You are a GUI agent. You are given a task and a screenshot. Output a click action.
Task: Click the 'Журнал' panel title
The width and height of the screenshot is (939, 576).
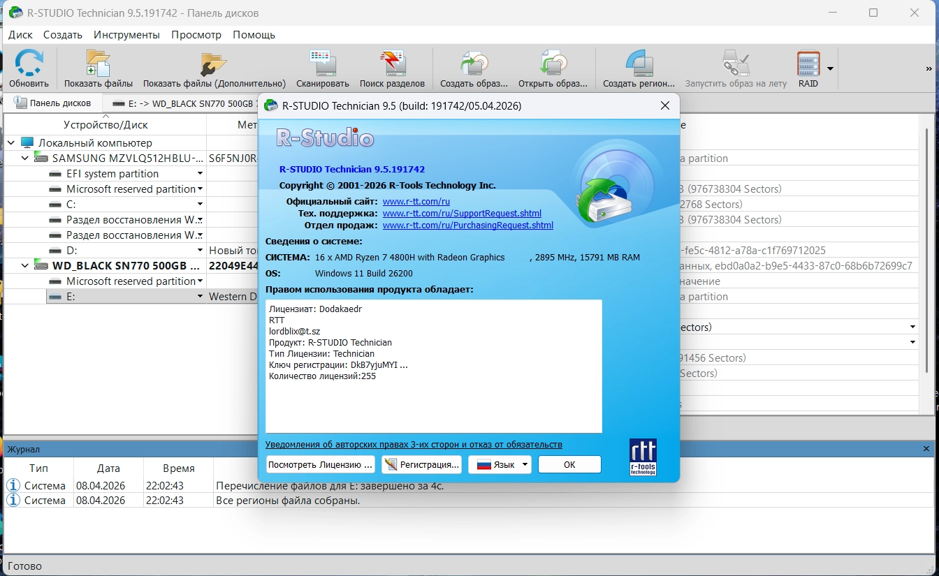(x=24, y=449)
